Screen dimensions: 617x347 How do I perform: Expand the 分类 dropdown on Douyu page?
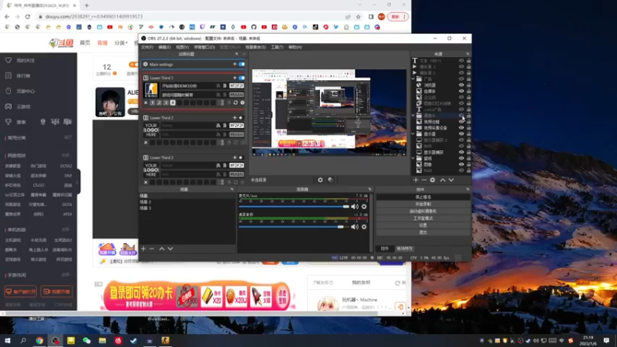click(x=121, y=43)
